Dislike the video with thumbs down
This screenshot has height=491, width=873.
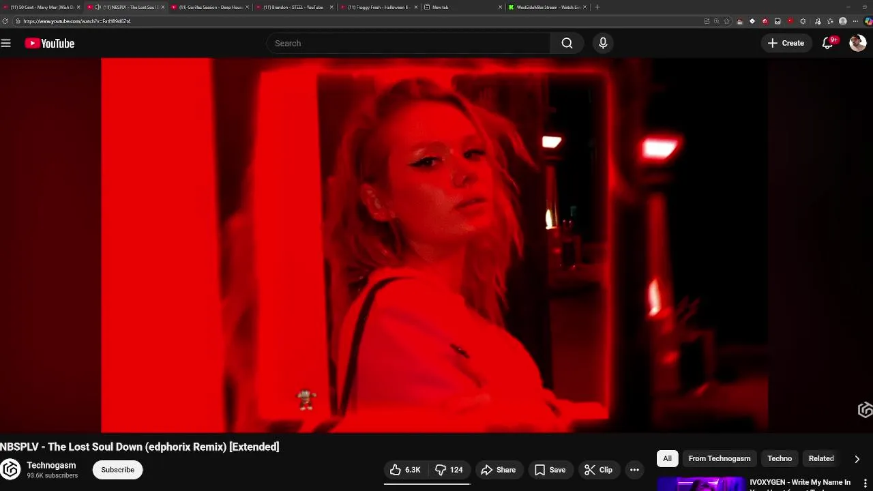point(449,470)
